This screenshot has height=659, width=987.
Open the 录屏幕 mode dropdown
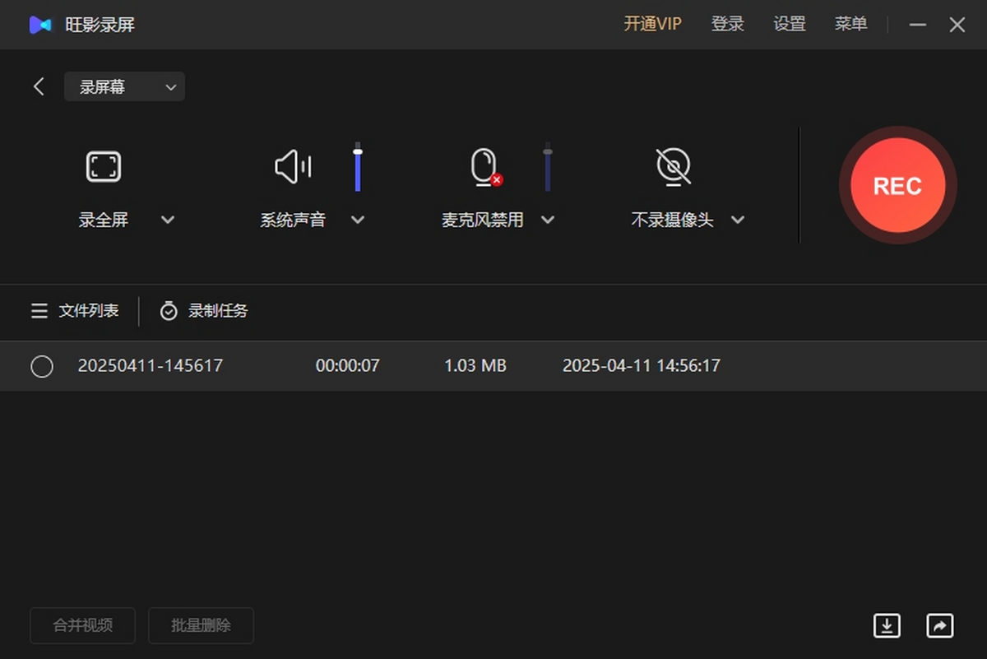(124, 87)
